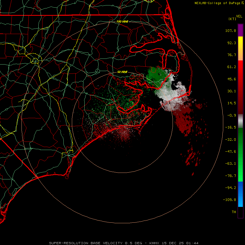245x245 pixels.
Task: Click the purple segment of the velocity color bar
Action: tap(240, 30)
